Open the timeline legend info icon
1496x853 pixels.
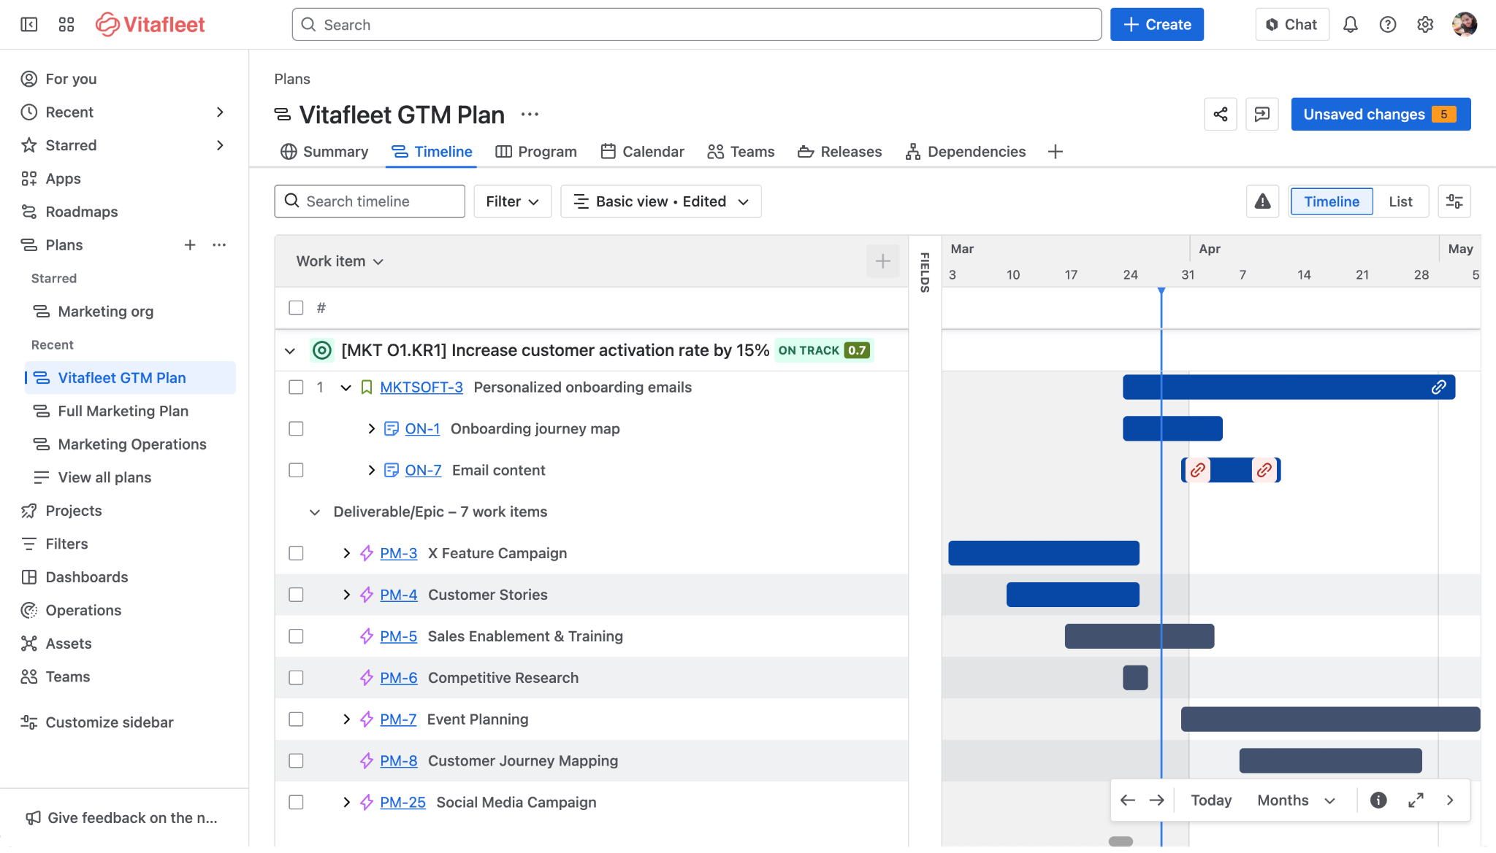pyautogui.click(x=1378, y=800)
